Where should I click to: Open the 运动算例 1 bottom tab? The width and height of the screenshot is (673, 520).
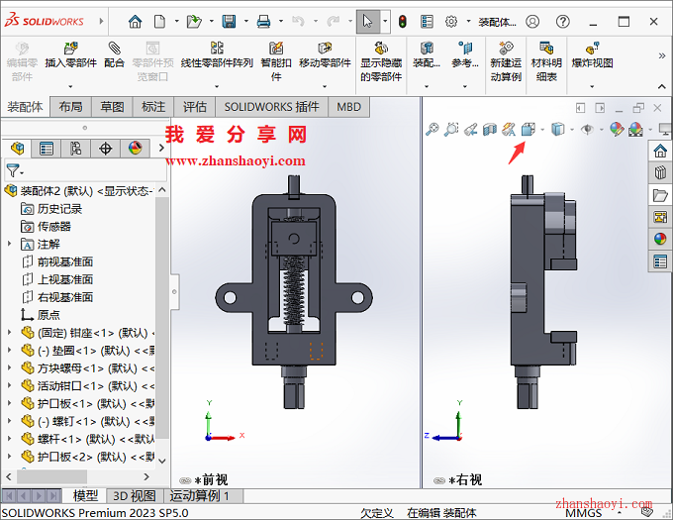(200, 496)
